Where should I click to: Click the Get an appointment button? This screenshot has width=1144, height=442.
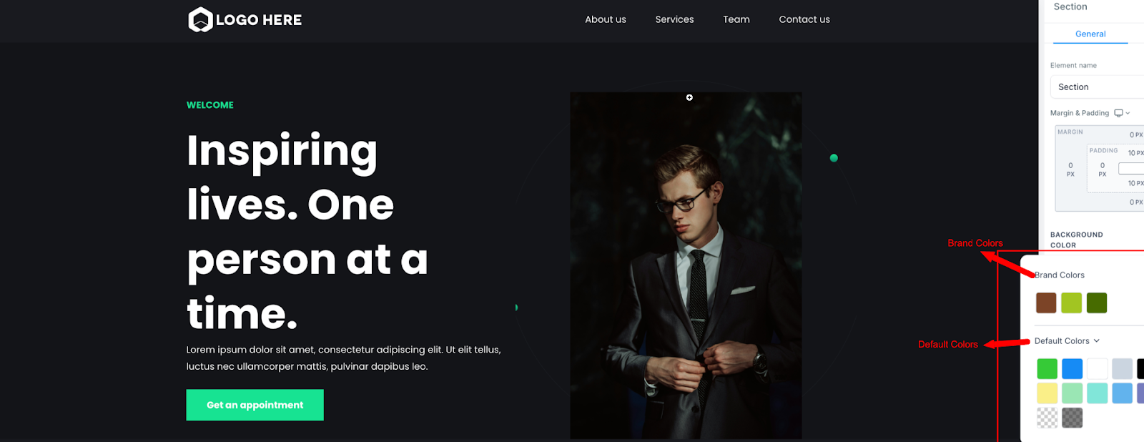coord(255,405)
